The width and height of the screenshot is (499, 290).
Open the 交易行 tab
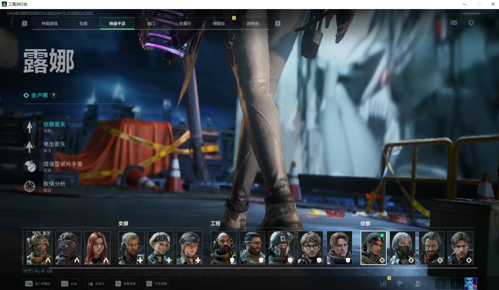[x=185, y=23]
